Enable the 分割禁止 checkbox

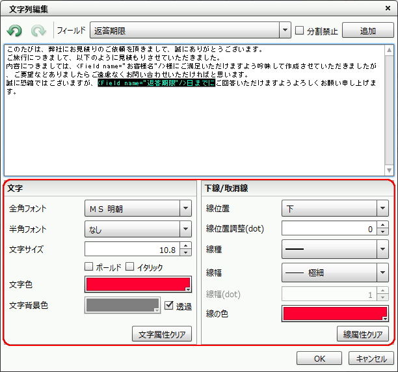click(x=300, y=31)
